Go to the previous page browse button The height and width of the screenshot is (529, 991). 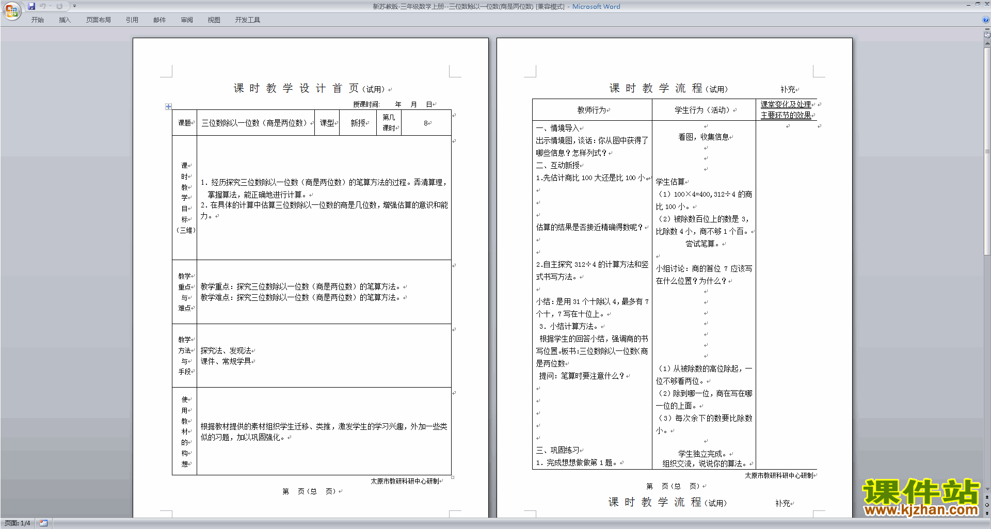coord(987,498)
